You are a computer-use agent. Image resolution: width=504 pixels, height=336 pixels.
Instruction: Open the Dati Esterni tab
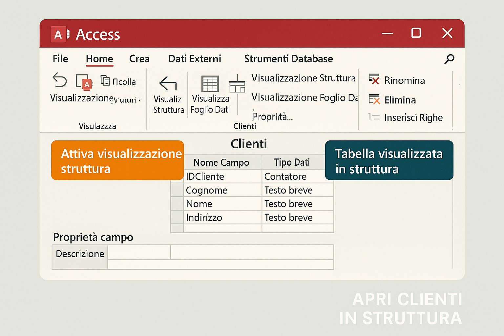pos(195,59)
